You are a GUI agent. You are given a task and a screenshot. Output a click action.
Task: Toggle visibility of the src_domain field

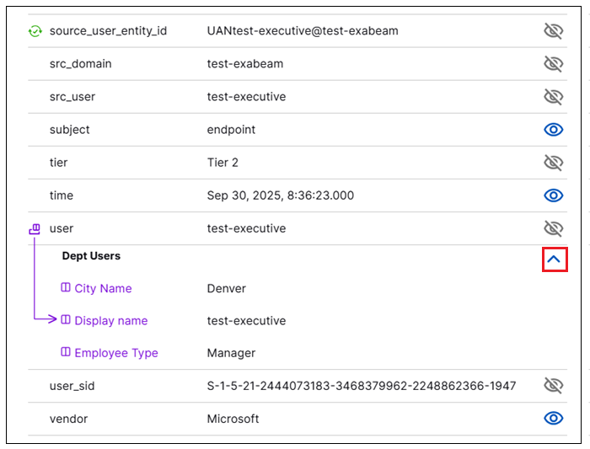(x=553, y=64)
